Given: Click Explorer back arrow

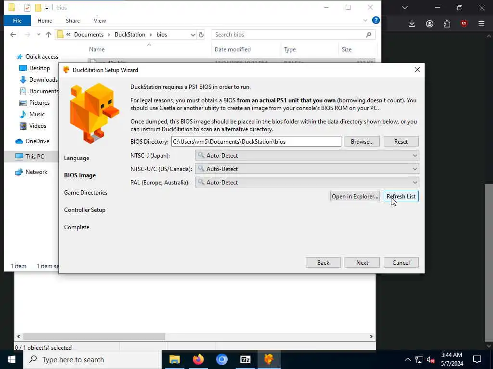Looking at the screenshot, I should pyautogui.click(x=13, y=35).
